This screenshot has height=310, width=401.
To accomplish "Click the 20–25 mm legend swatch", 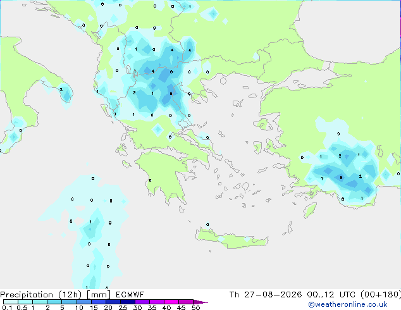I will [x=113, y=302].
